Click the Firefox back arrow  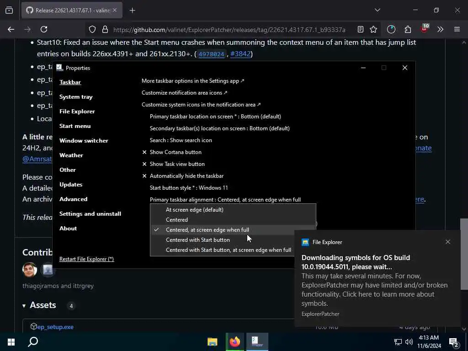pyautogui.click(x=11, y=29)
